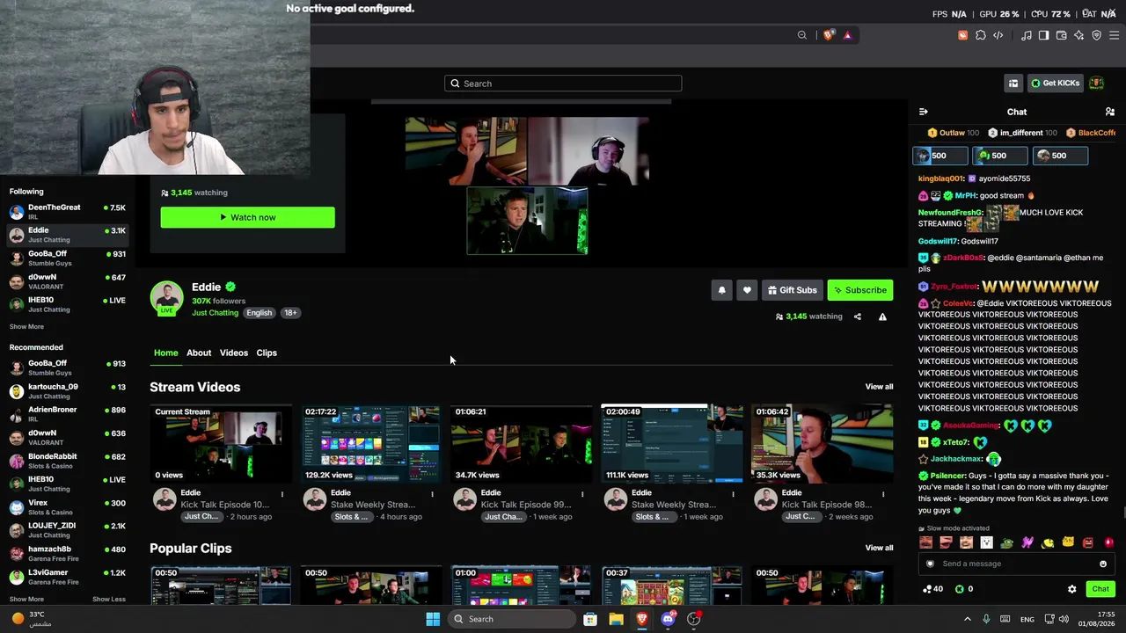This screenshot has width=1126, height=633.
Task: Open options menu for 111.1K views video
Action: (733, 494)
